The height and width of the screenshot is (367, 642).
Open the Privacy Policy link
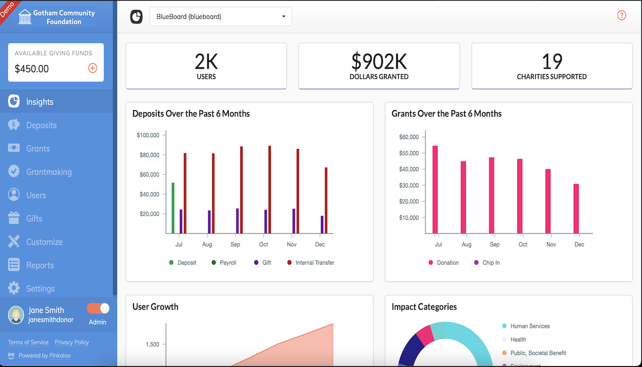pyautogui.click(x=72, y=342)
